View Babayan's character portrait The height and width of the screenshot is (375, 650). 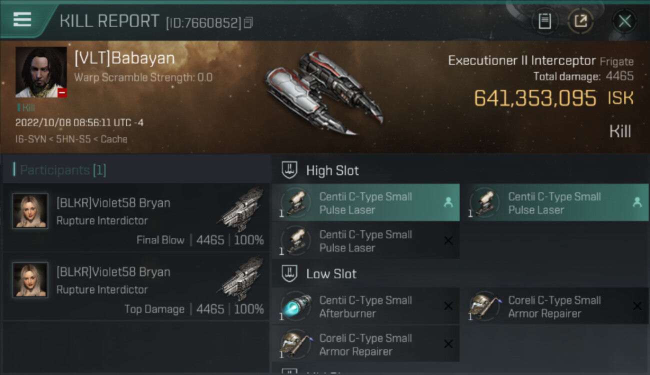[41, 72]
